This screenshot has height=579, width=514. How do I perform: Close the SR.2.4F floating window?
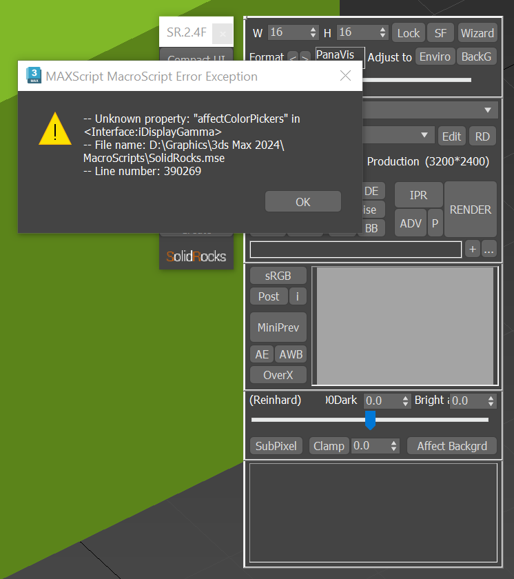[223, 33]
